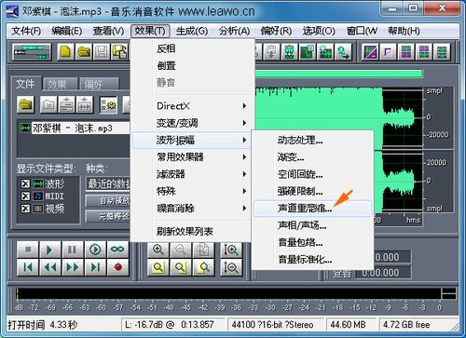Click the rewind double-arrow button
Screen dimensions: 466x338
pos(50,267)
